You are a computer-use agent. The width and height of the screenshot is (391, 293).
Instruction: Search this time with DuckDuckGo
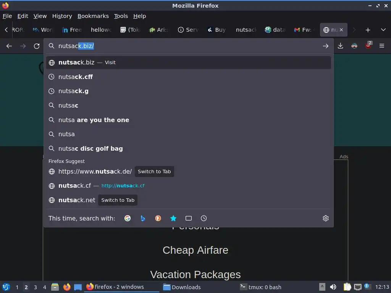tap(158, 218)
